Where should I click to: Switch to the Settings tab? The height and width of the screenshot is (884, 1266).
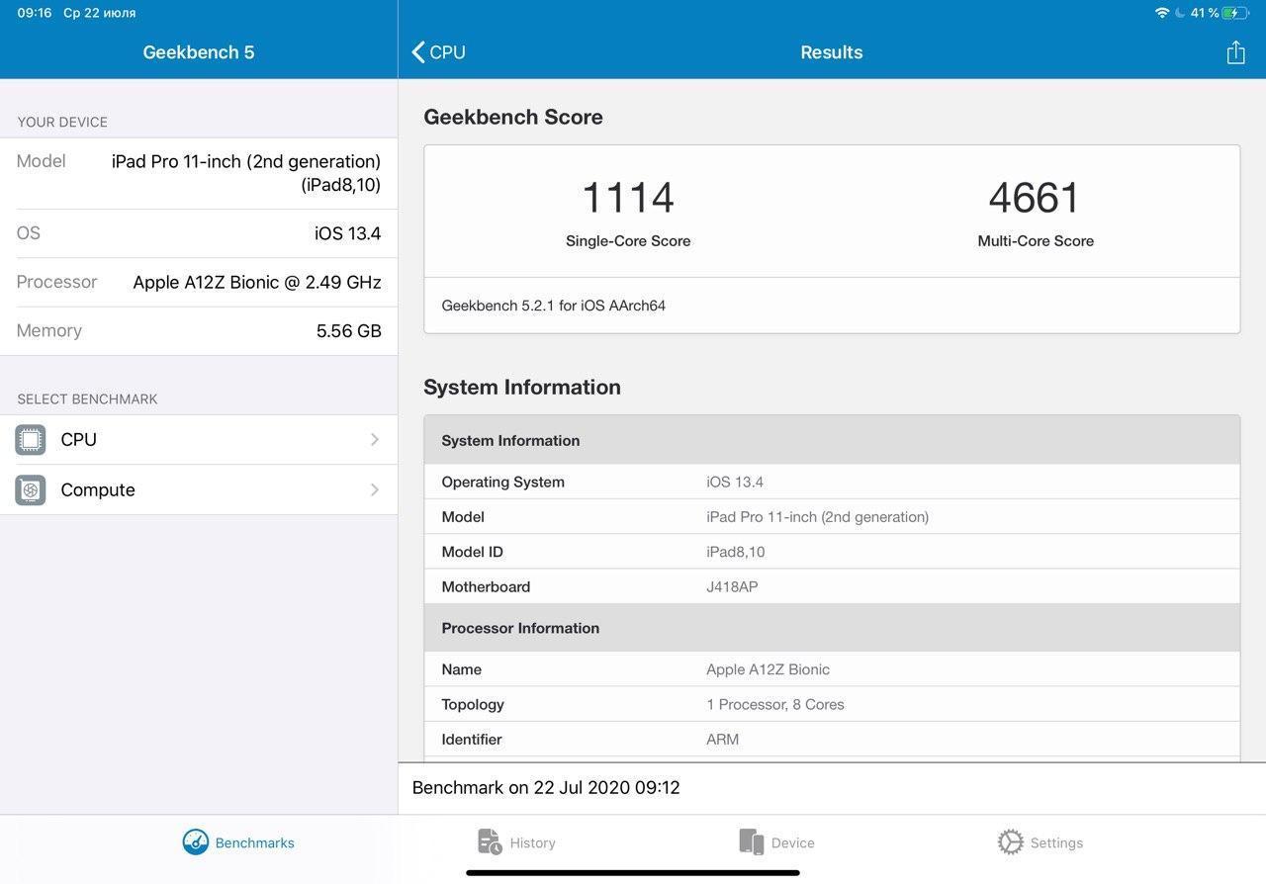[x=1040, y=842]
